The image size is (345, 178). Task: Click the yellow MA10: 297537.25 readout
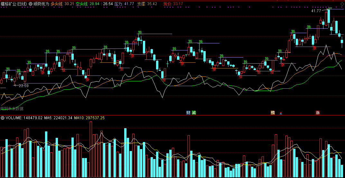(x=89, y=118)
